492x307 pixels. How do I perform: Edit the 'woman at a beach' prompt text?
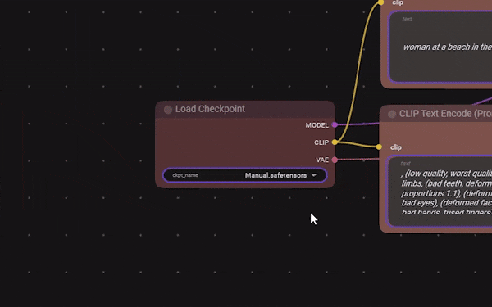click(440, 47)
